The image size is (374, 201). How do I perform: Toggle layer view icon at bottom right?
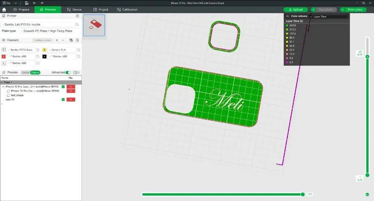[367, 194]
